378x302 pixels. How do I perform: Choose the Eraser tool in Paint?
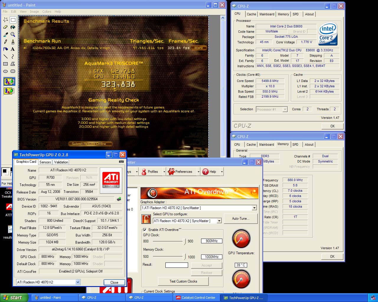[x=5, y=27]
